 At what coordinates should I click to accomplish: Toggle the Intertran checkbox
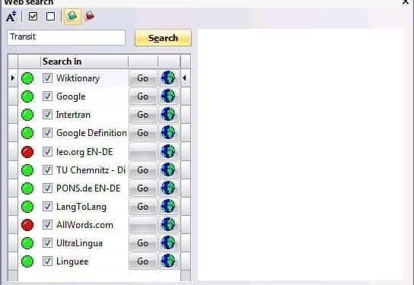pyautogui.click(x=47, y=115)
